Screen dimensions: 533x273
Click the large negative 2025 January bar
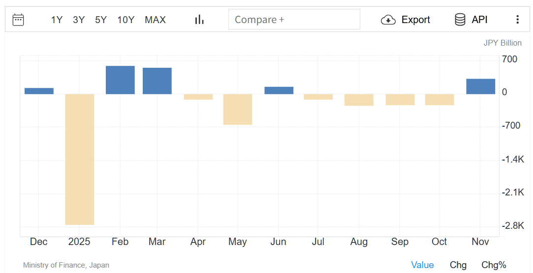[x=80, y=159]
